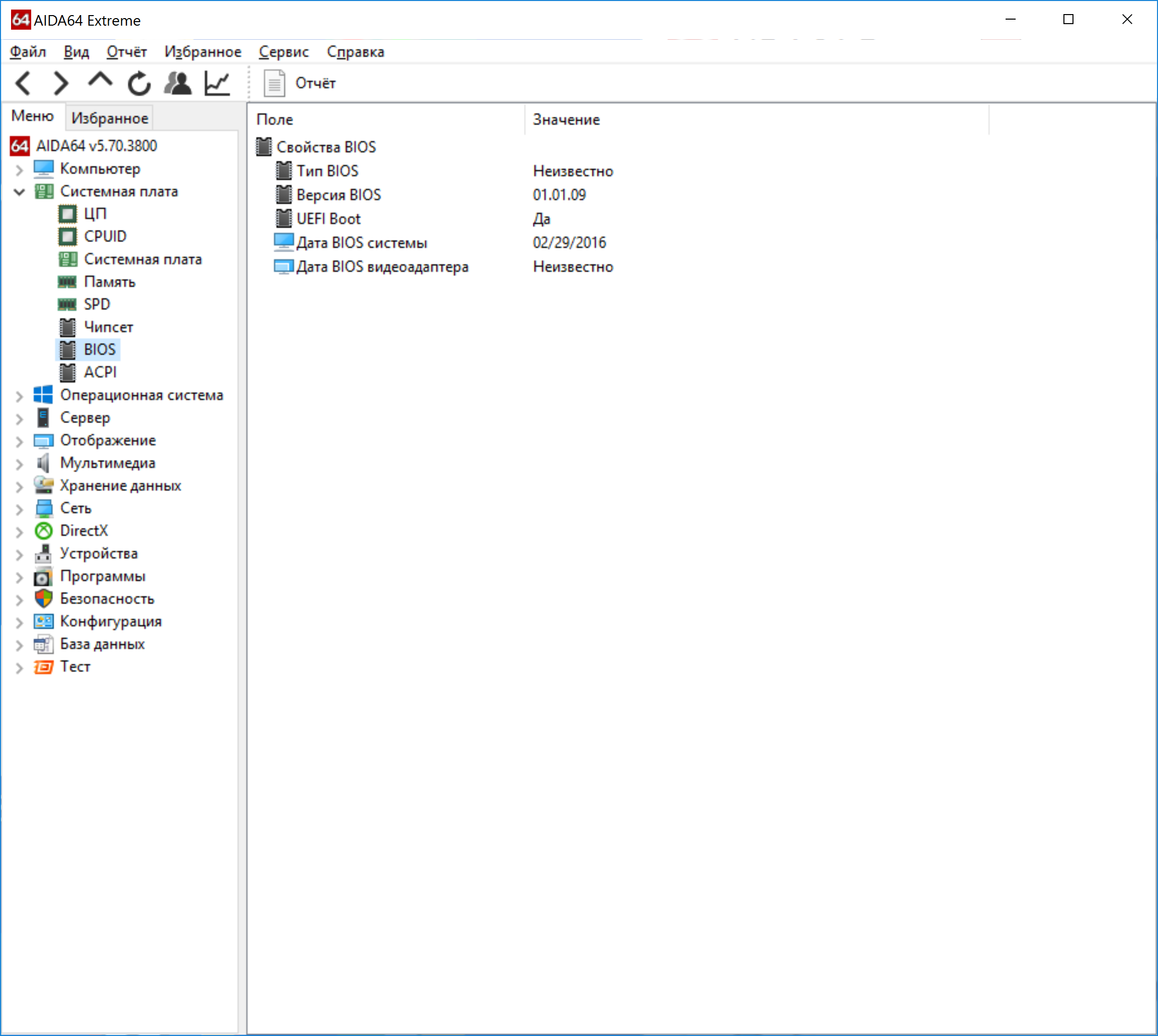Click the Память memory module icon

[67, 282]
